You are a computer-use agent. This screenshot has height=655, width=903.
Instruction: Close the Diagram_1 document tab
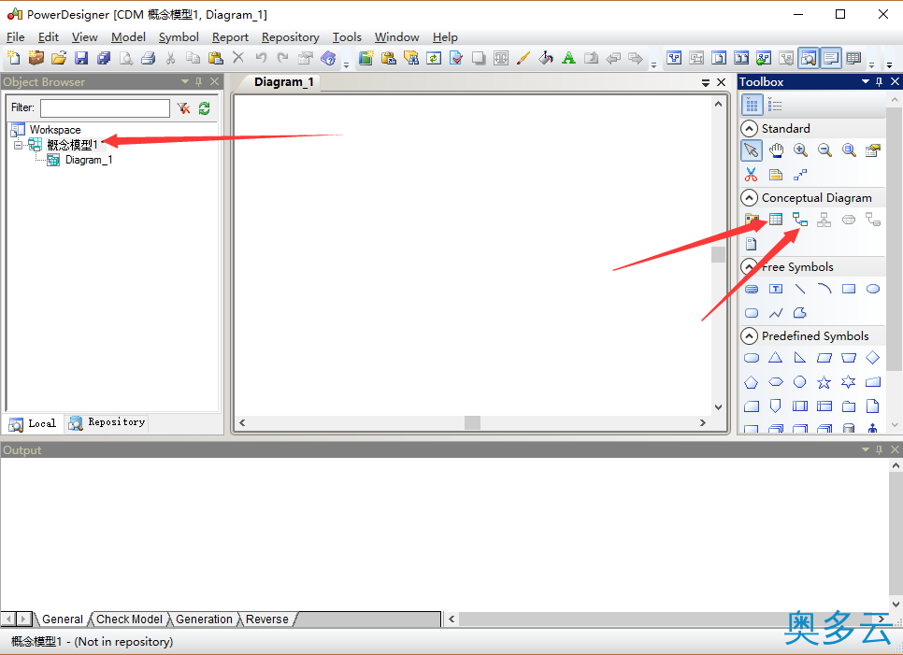click(721, 83)
